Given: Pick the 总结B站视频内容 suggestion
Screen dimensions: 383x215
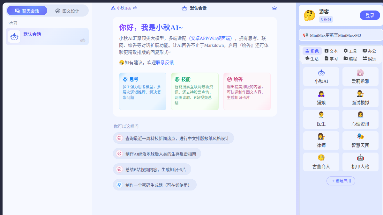Looking at the screenshot, I should tap(152, 169).
